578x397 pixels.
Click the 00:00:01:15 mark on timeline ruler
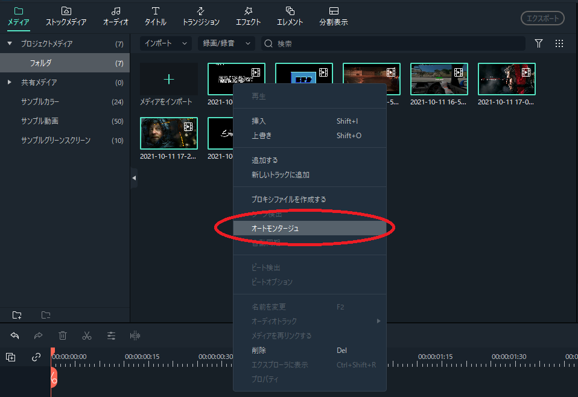point(435,357)
